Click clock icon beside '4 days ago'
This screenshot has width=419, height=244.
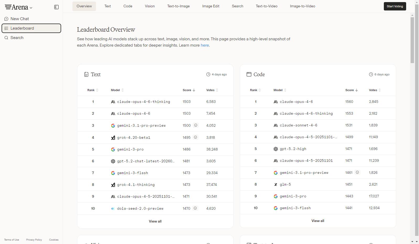tap(208, 75)
